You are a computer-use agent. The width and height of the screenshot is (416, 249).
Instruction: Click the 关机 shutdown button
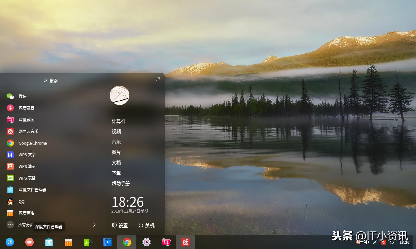tap(146, 225)
